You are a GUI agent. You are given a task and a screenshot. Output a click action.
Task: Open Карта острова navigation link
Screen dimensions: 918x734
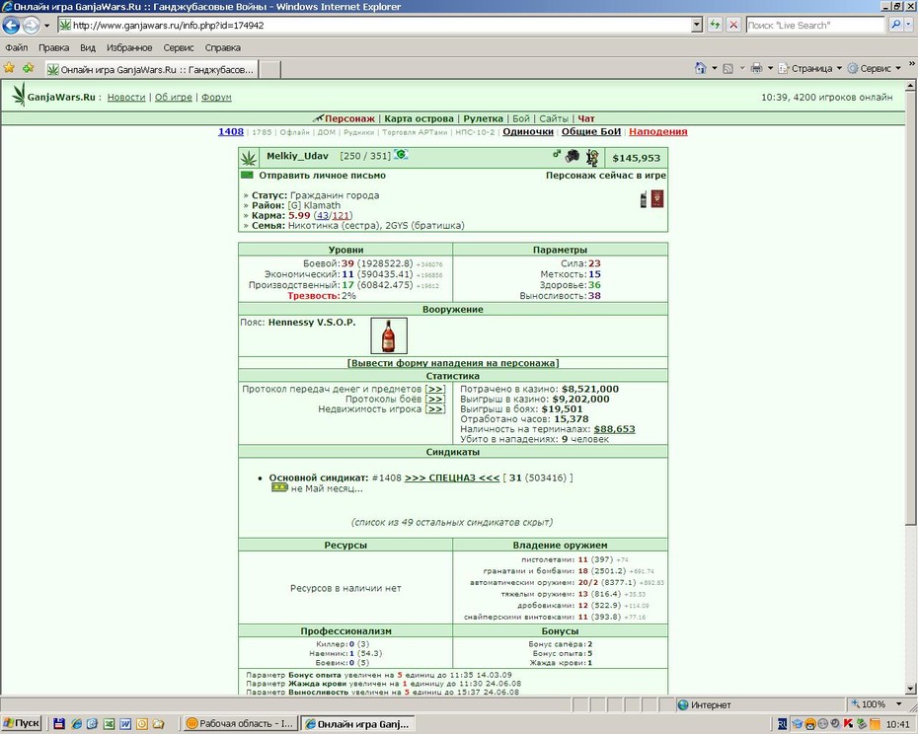[x=419, y=118]
